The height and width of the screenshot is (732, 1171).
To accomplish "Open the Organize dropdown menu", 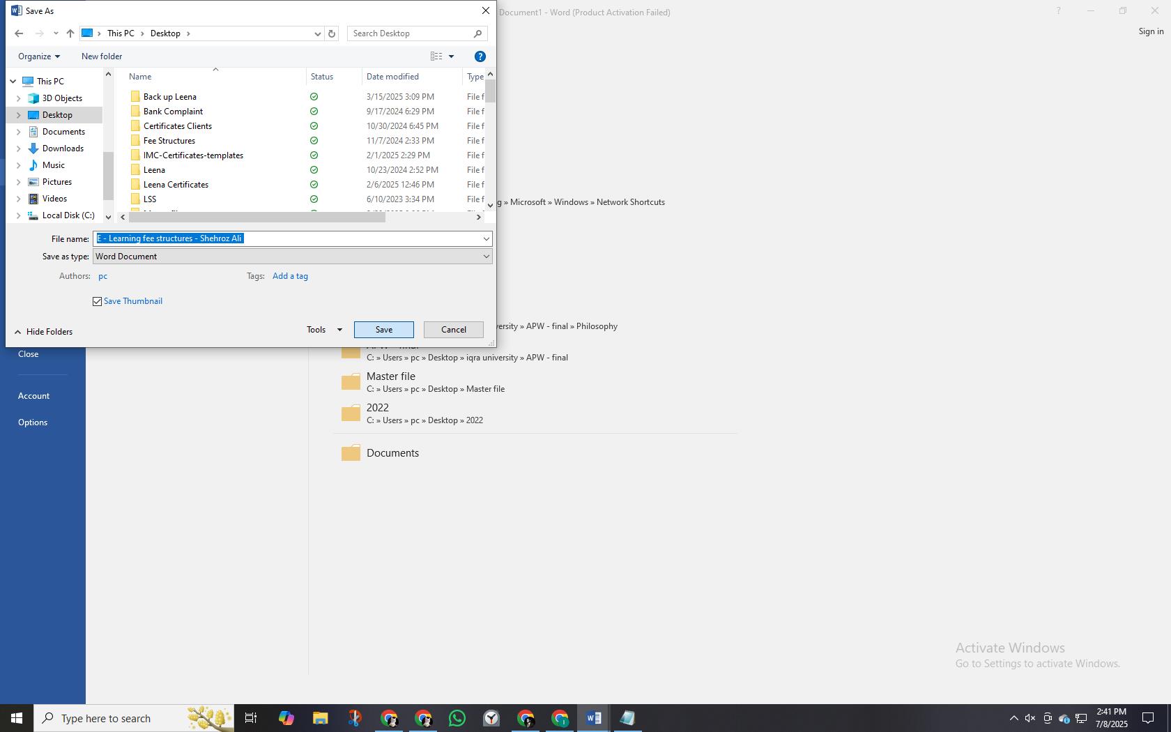I will pos(39,56).
